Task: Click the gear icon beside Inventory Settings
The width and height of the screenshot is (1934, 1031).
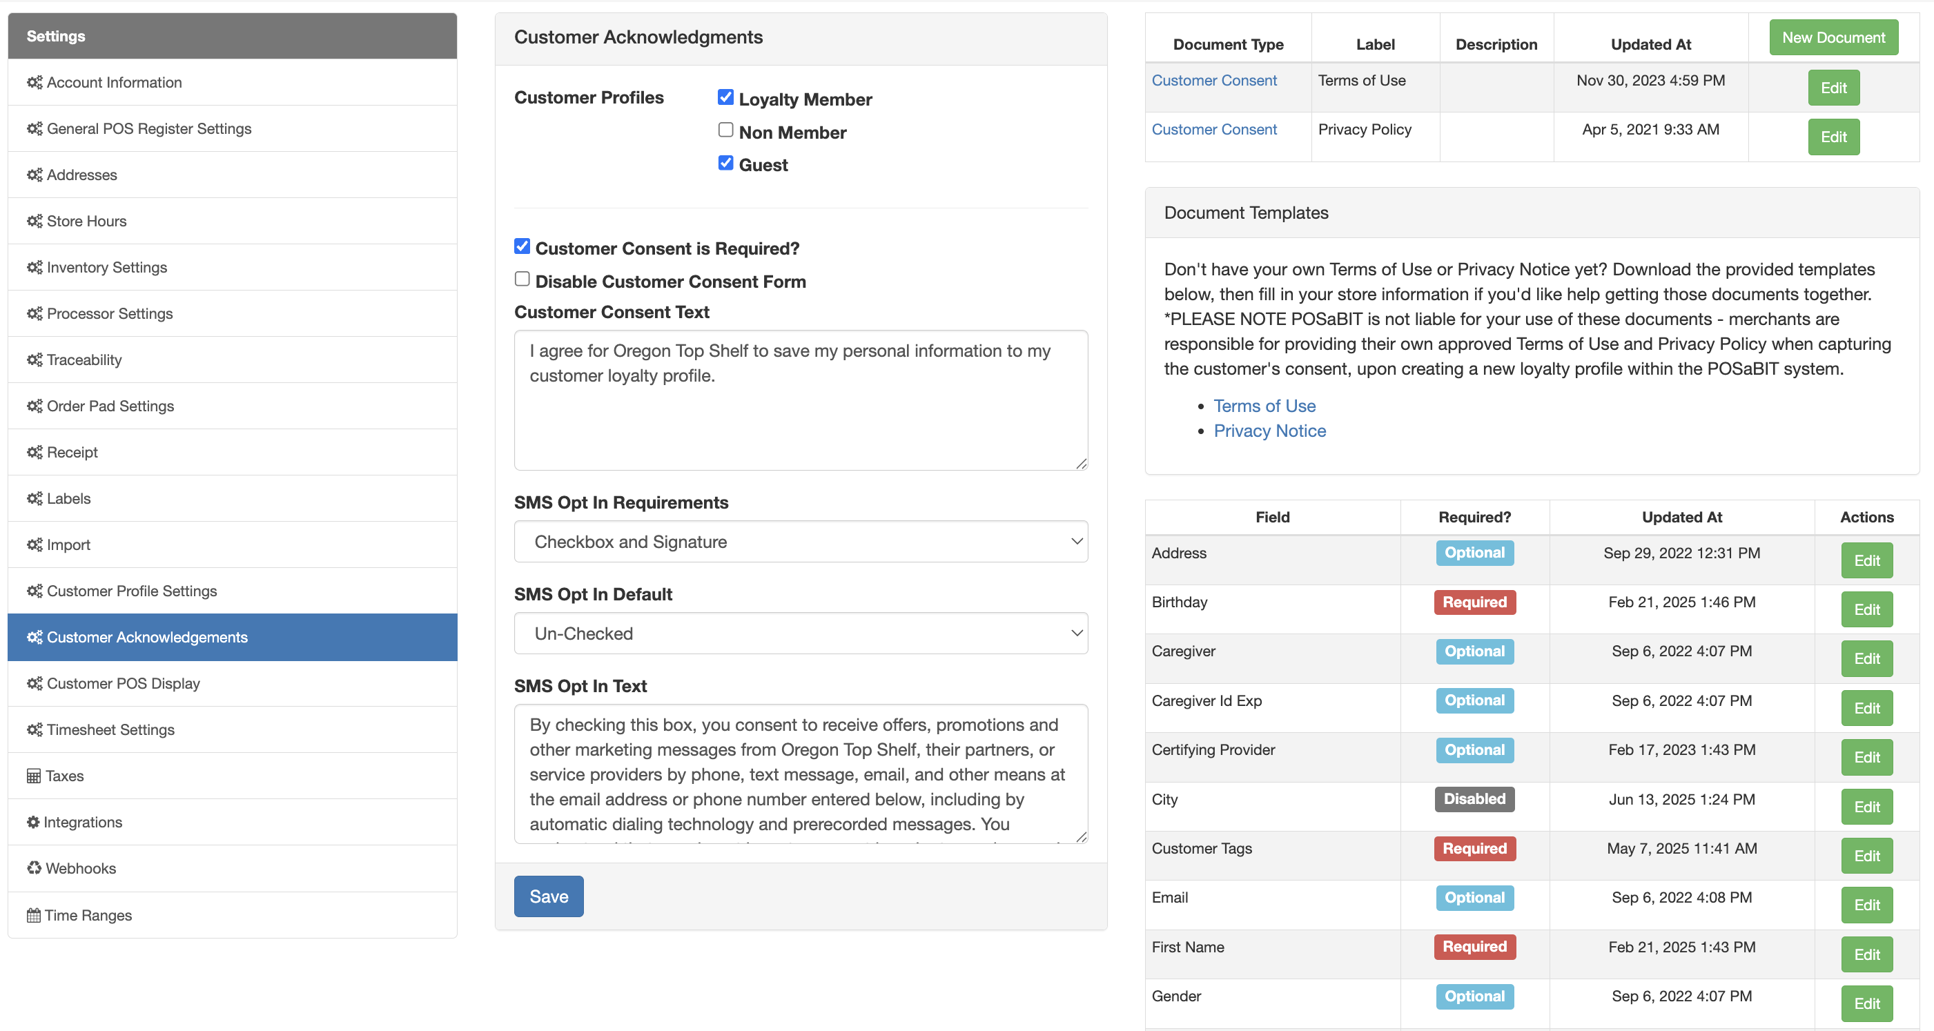Action: pos(35,267)
